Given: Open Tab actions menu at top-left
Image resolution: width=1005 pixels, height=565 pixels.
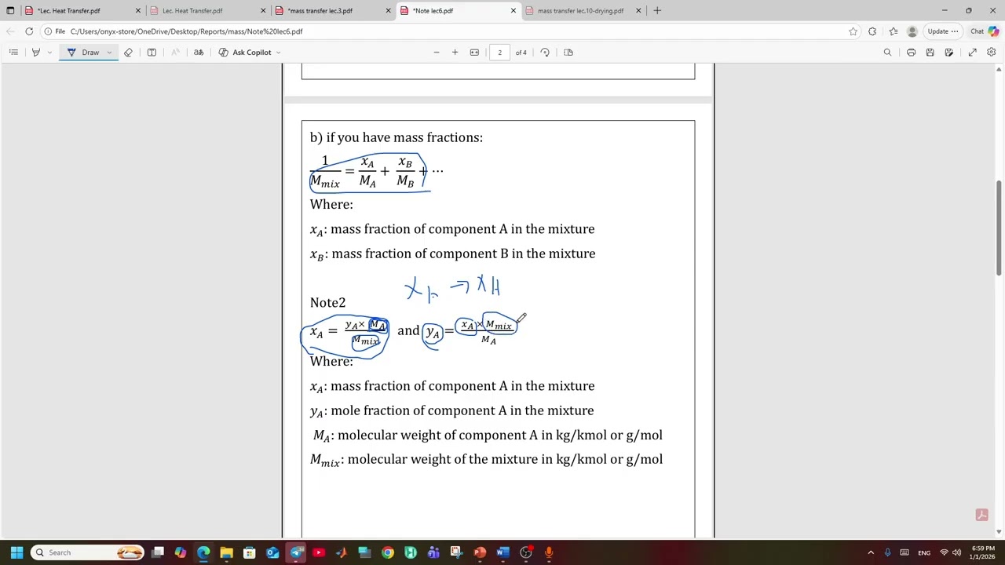Looking at the screenshot, I should coord(10,11).
